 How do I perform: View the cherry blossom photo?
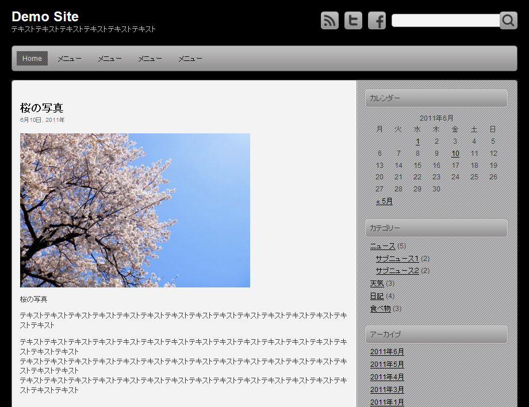[135, 210]
